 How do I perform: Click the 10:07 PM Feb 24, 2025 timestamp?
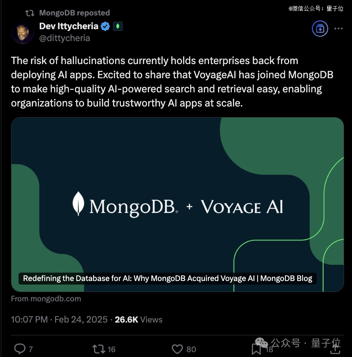59,319
